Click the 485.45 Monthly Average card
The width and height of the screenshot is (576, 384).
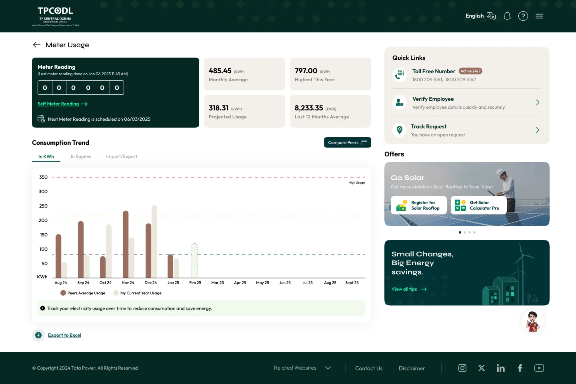point(244,74)
